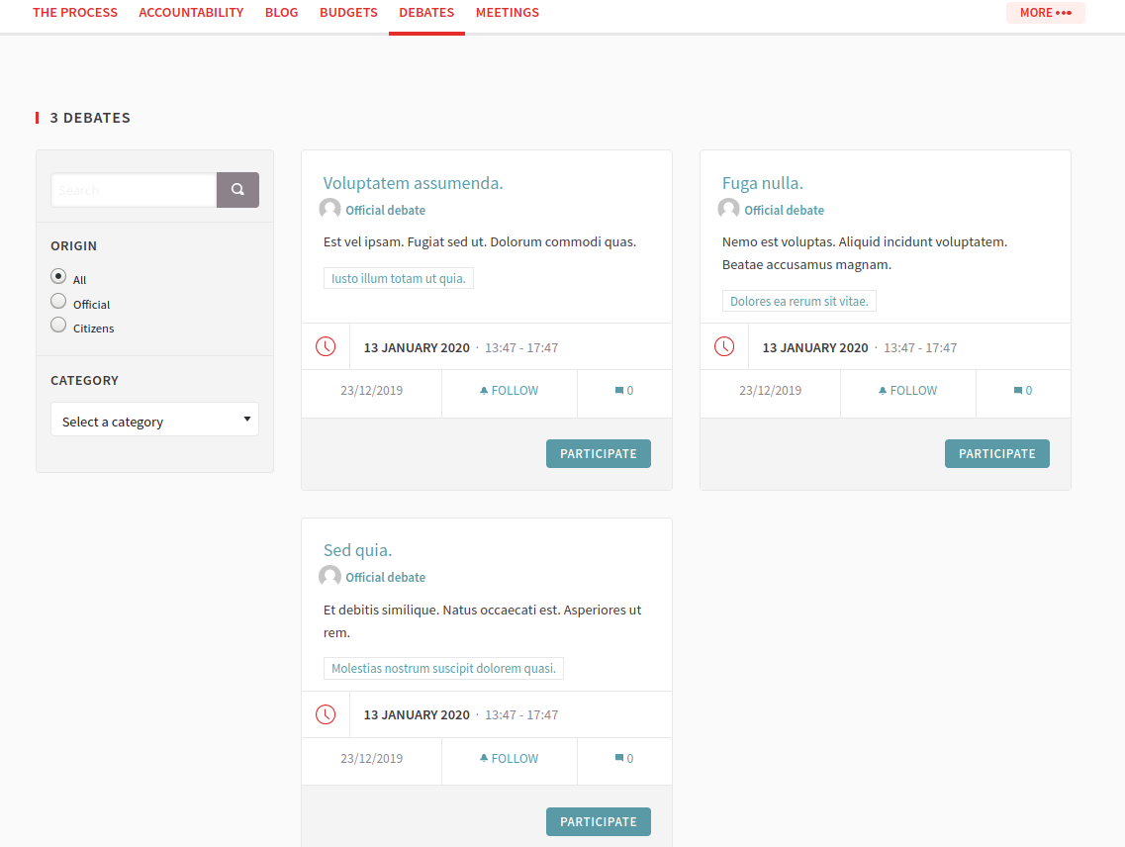This screenshot has width=1125, height=847.
Task: Click the comment count icon on Fuga nulla card
Action: point(1018,391)
